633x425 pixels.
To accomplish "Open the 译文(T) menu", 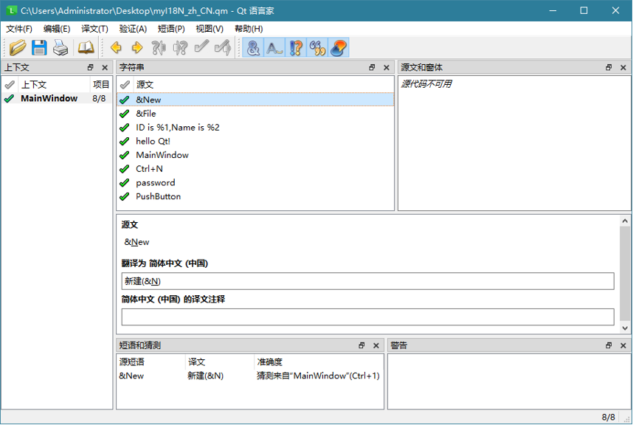I will pyautogui.click(x=95, y=29).
